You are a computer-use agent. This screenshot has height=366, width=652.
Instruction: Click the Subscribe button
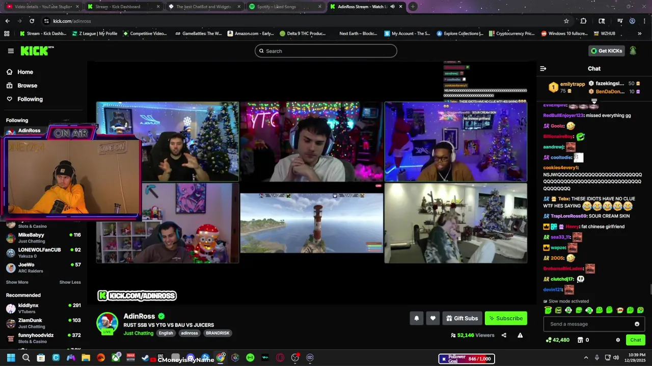click(506, 318)
